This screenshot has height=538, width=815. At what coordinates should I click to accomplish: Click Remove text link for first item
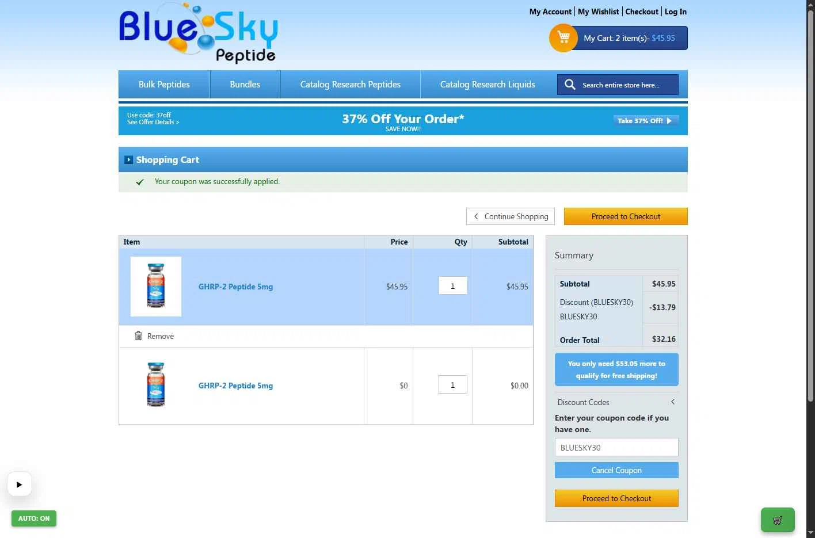click(161, 336)
